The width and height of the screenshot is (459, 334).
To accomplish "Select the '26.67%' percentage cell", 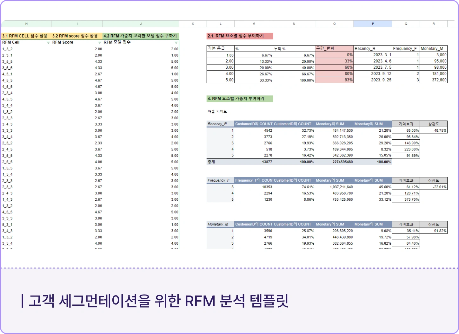I will tap(254, 74).
